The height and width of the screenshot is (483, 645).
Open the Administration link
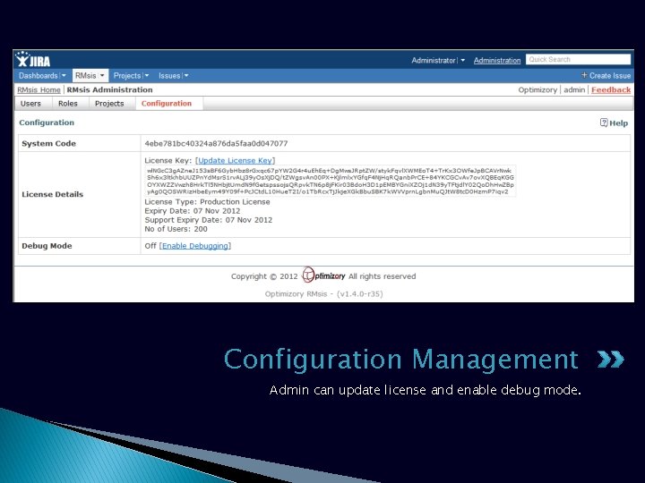pos(497,61)
